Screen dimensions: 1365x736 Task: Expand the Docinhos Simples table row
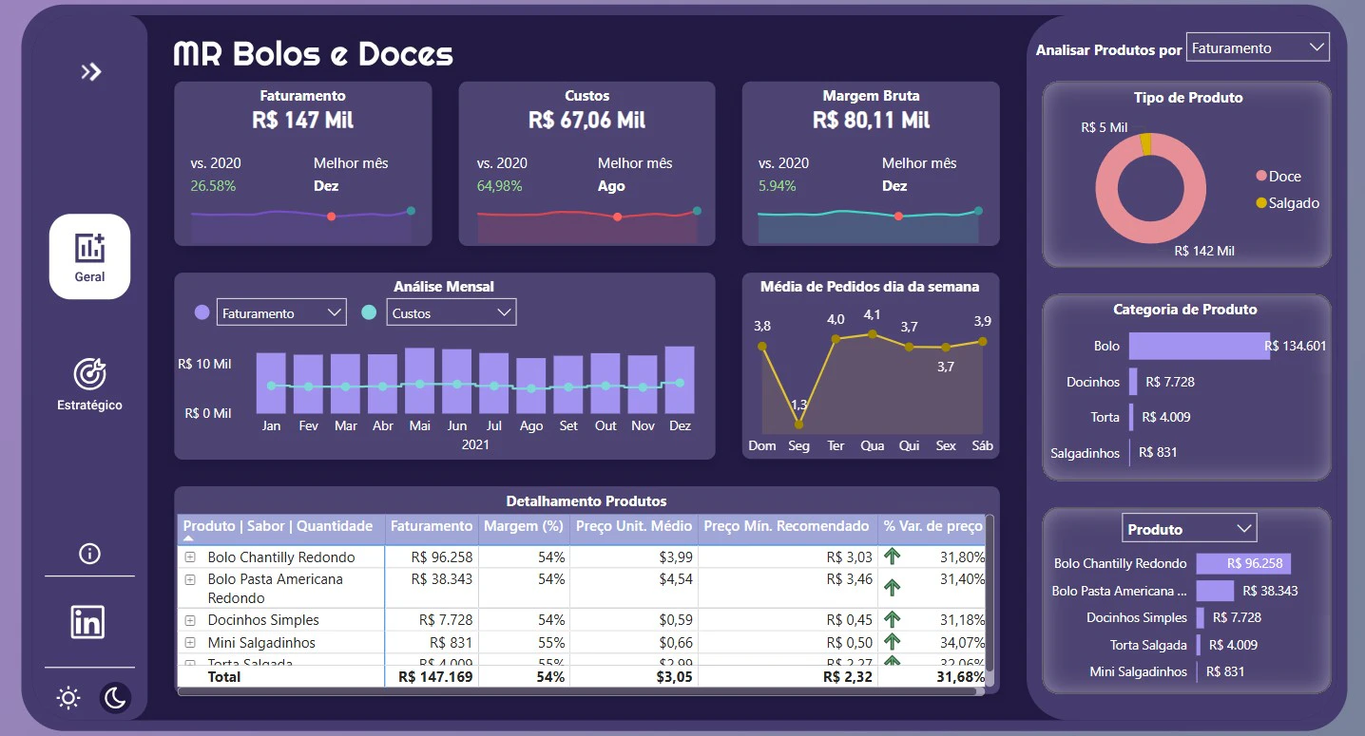click(x=190, y=620)
